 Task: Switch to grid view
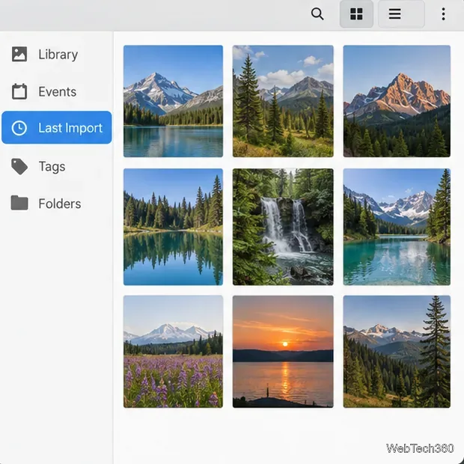tap(356, 14)
